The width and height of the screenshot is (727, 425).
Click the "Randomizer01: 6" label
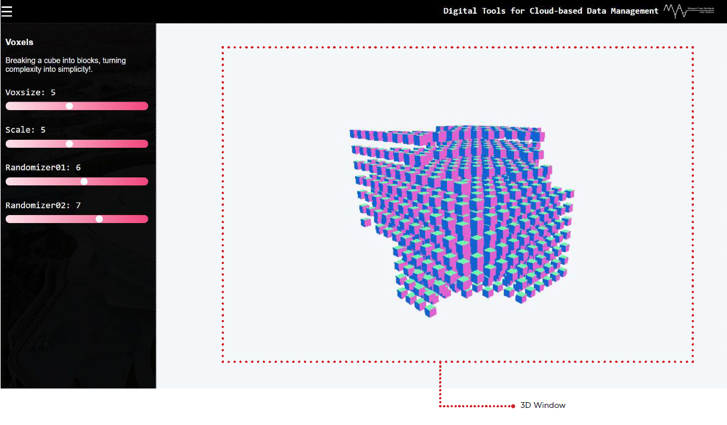(x=43, y=168)
